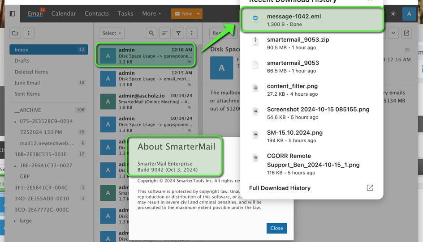
Task: Go to the Contacts tab
Action: pos(97,14)
